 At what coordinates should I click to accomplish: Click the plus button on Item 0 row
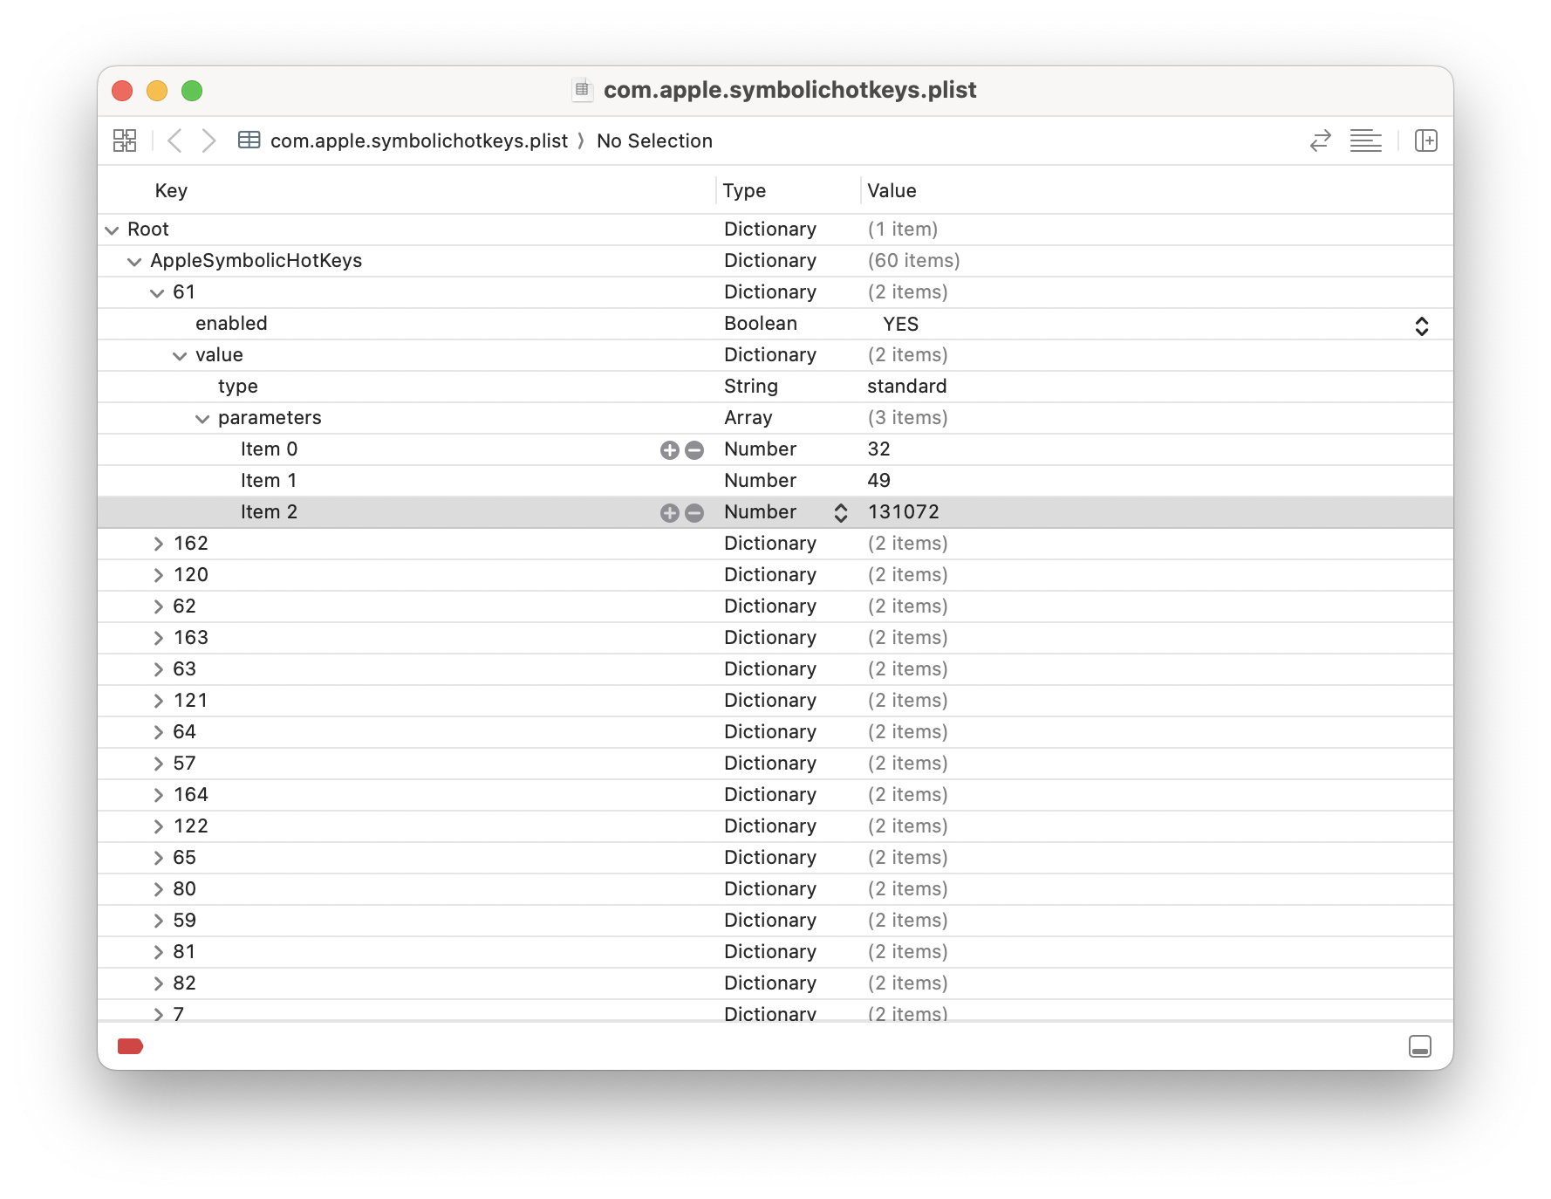669,450
